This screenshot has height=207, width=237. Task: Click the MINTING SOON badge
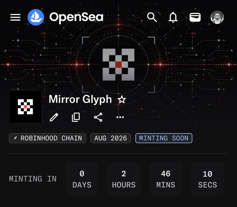tap(164, 138)
